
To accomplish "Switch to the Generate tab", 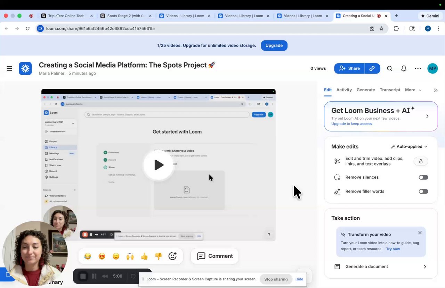I will (366, 90).
